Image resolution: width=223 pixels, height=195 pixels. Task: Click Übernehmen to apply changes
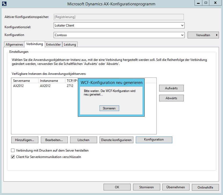pyautogui.click(x=176, y=187)
